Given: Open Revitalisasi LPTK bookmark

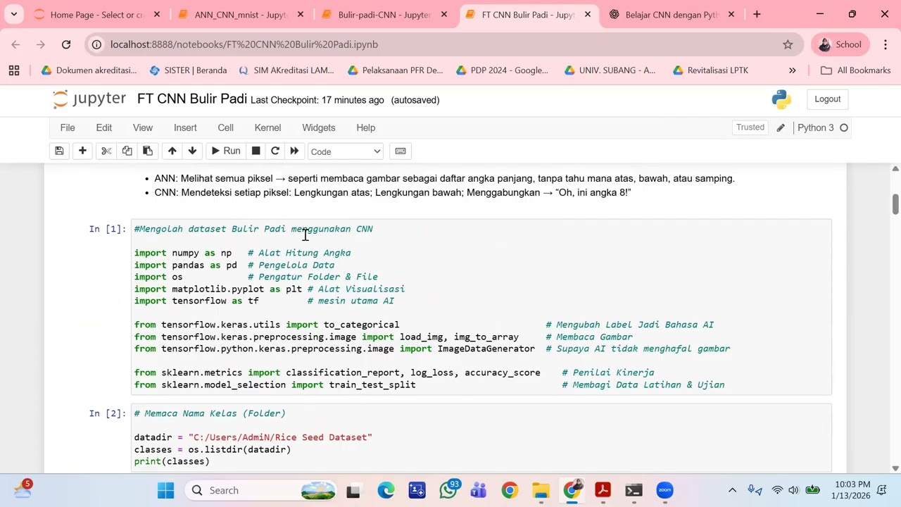Looking at the screenshot, I should tap(711, 70).
